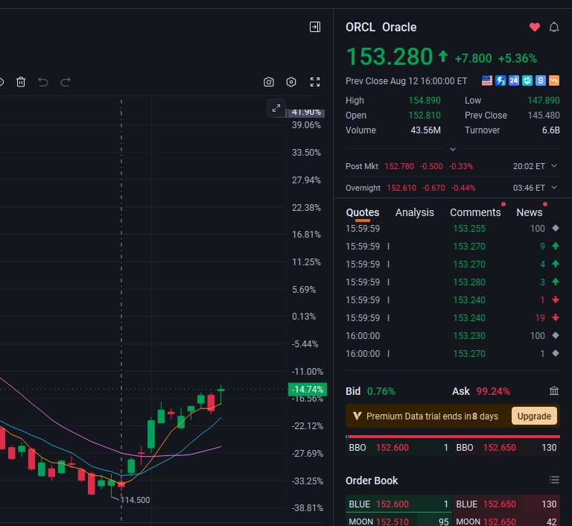This screenshot has width=572, height=526.
Task: Click the 114.500 low price label on chart
Action: click(x=135, y=500)
